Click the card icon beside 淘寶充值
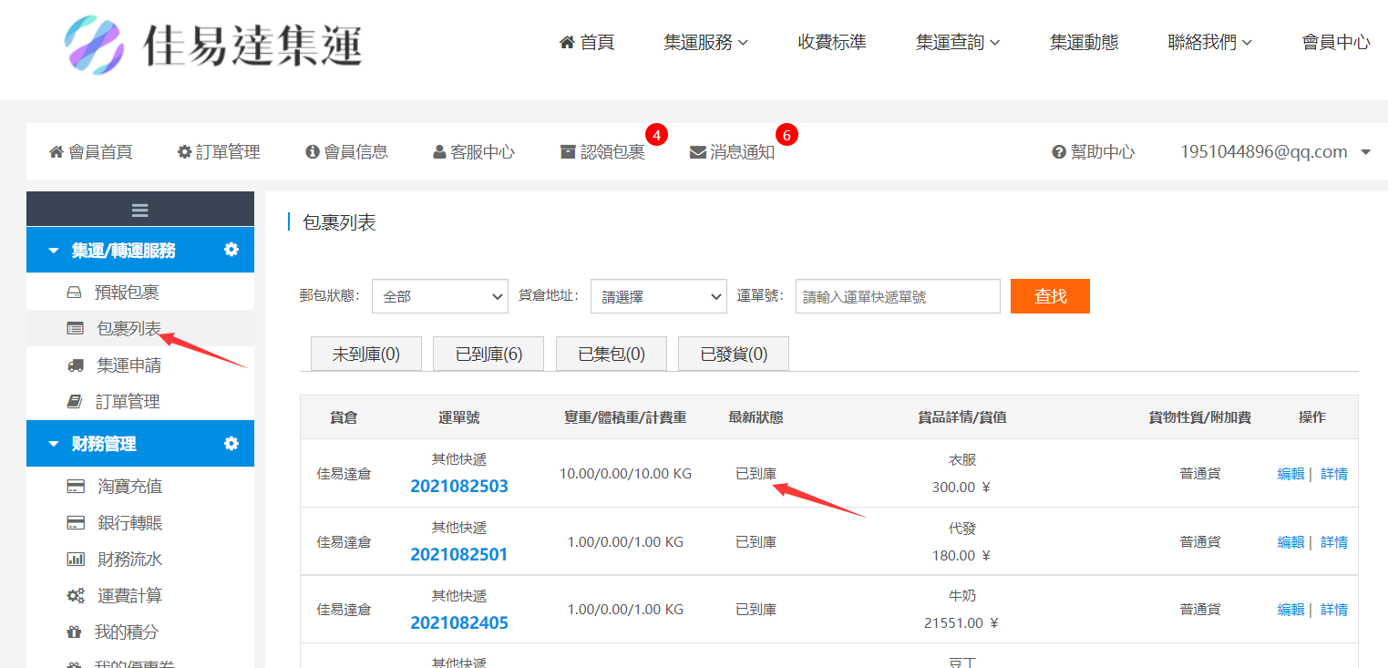Viewport: 1388px width, 668px height. (x=76, y=487)
